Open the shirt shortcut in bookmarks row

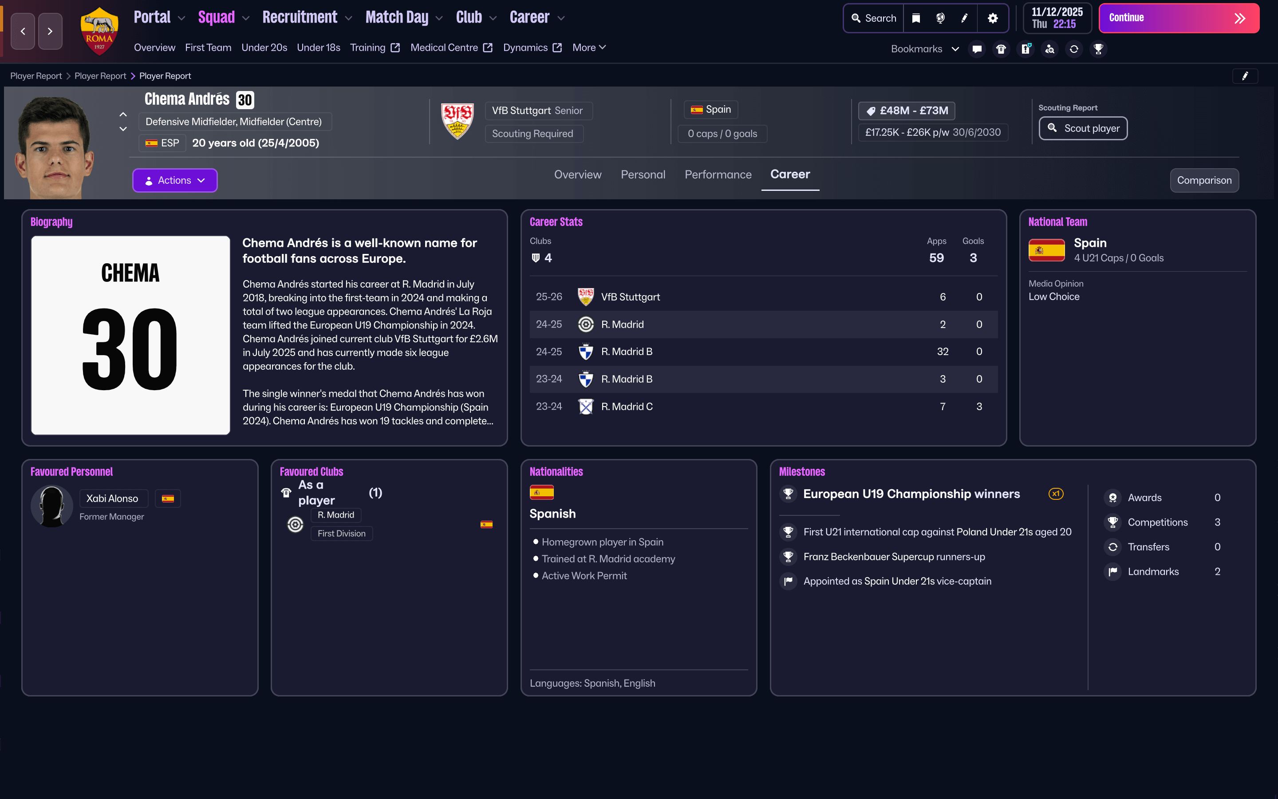[x=1001, y=49]
